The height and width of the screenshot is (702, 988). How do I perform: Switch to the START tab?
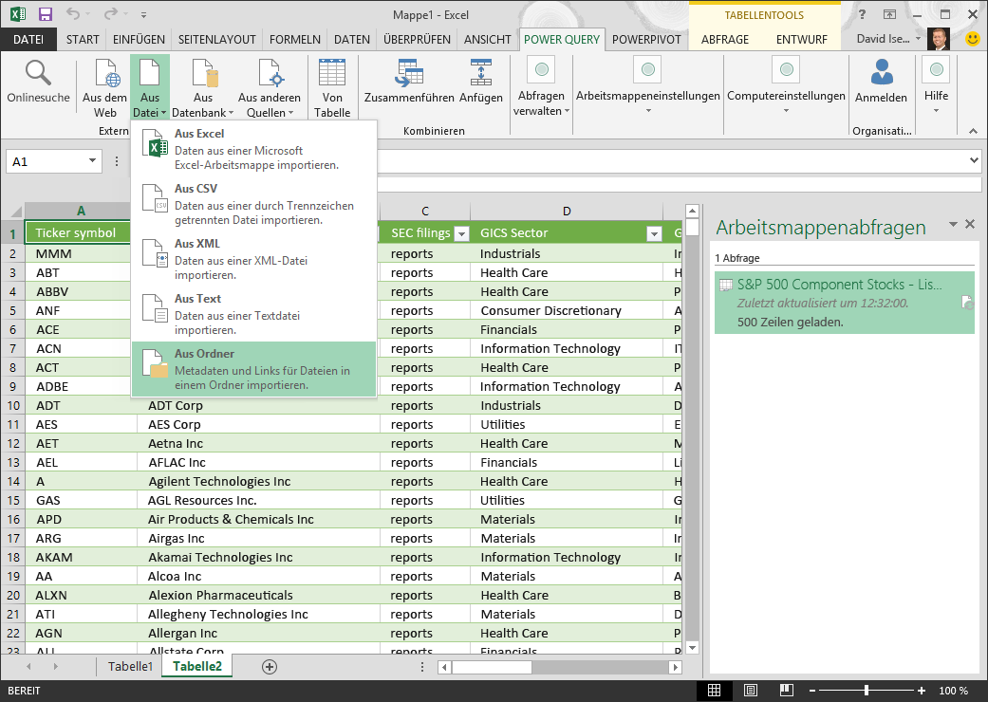click(x=83, y=39)
